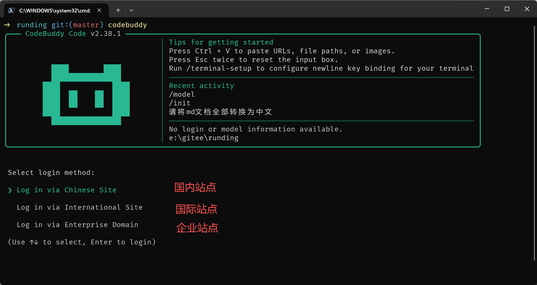Choose Log in via Chinese Site
Viewport: 537px width, 285px height.
[66, 190]
